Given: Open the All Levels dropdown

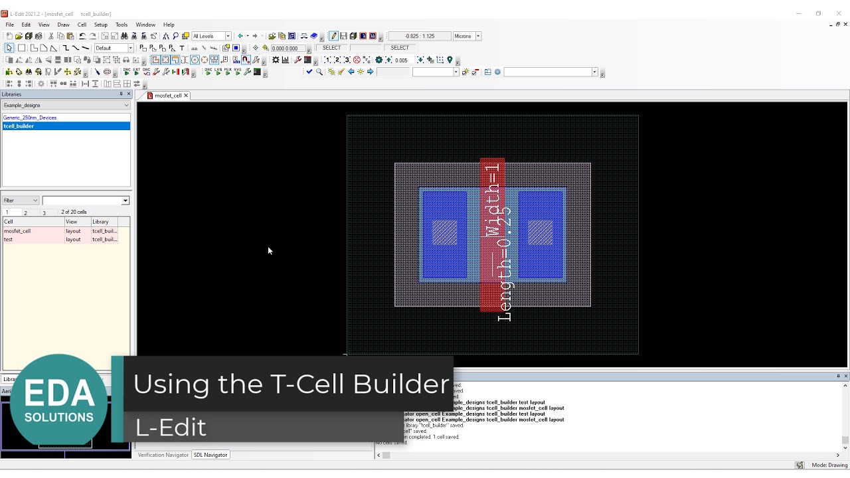Looking at the screenshot, I should [228, 36].
